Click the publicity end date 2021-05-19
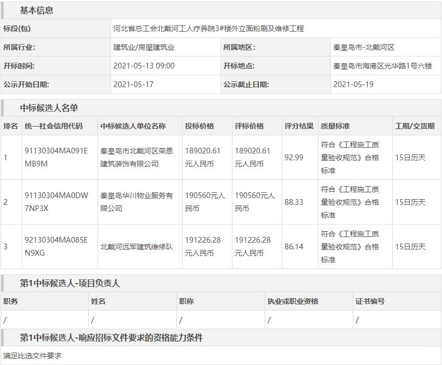The height and width of the screenshot is (365, 442). pyautogui.click(x=353, y=85)
